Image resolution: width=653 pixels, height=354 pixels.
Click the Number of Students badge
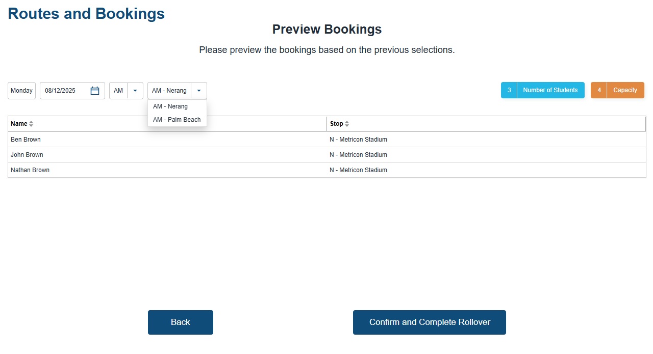543,90
